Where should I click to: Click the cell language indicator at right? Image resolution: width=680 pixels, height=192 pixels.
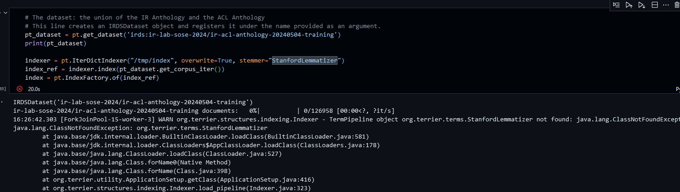[678, 90]
